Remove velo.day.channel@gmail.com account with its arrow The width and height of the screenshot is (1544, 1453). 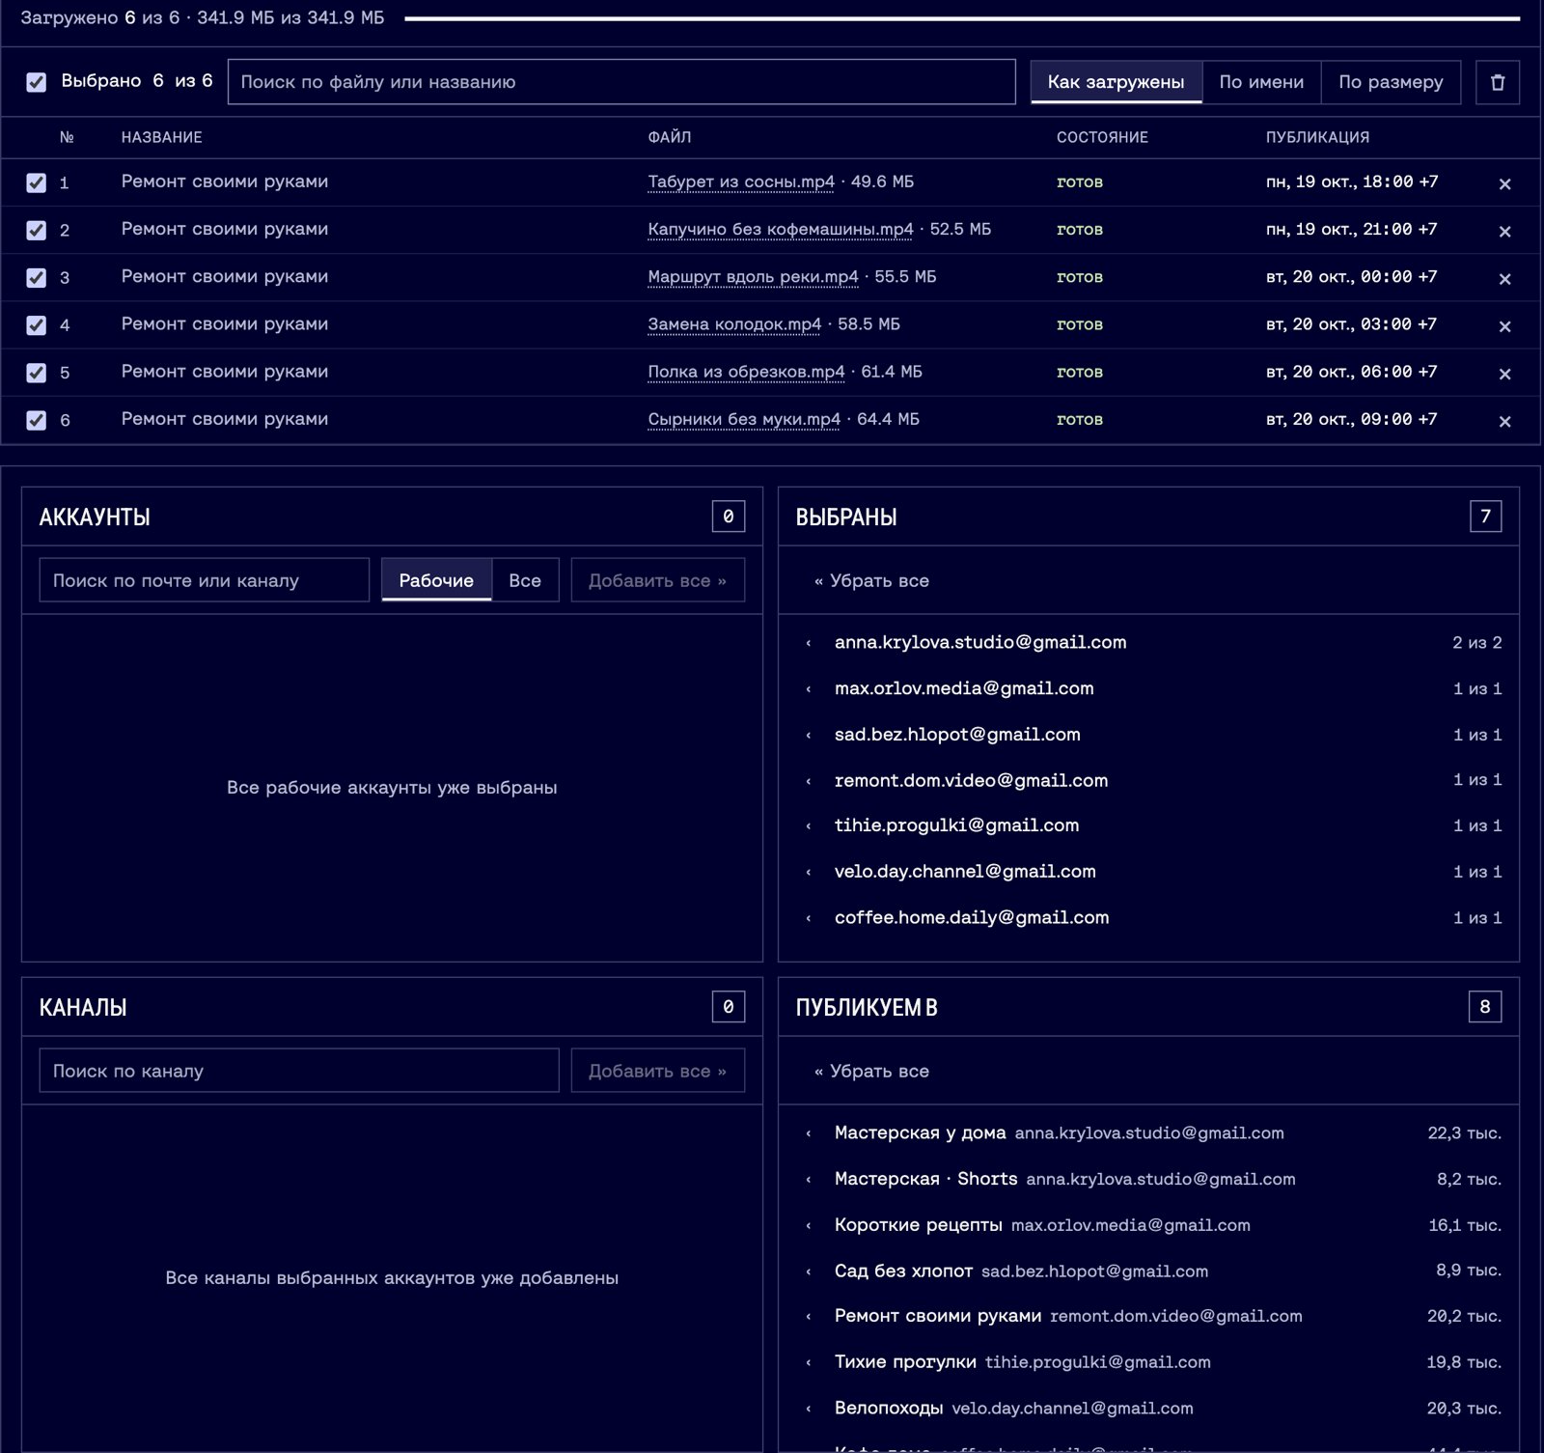[809, 872]
